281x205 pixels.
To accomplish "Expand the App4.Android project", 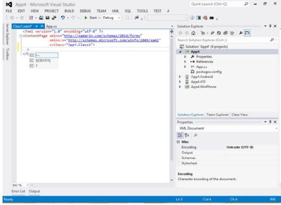I will (180, 77).
